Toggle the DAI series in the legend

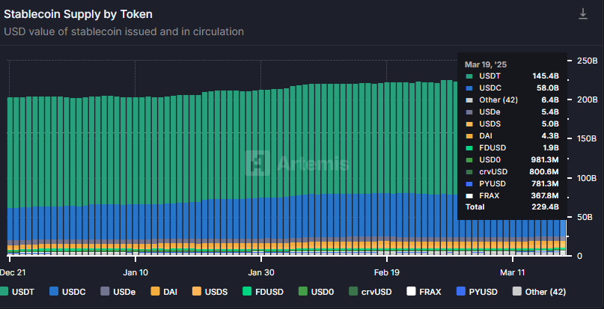(164, 292)
